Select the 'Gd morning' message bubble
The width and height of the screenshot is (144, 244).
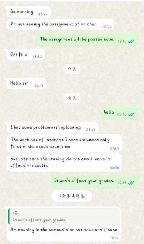coord(29,12)
